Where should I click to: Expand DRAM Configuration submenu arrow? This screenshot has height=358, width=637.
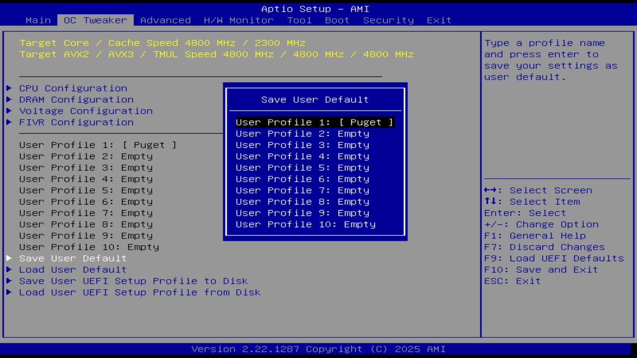pyautogui.click(x=9, y=99)
